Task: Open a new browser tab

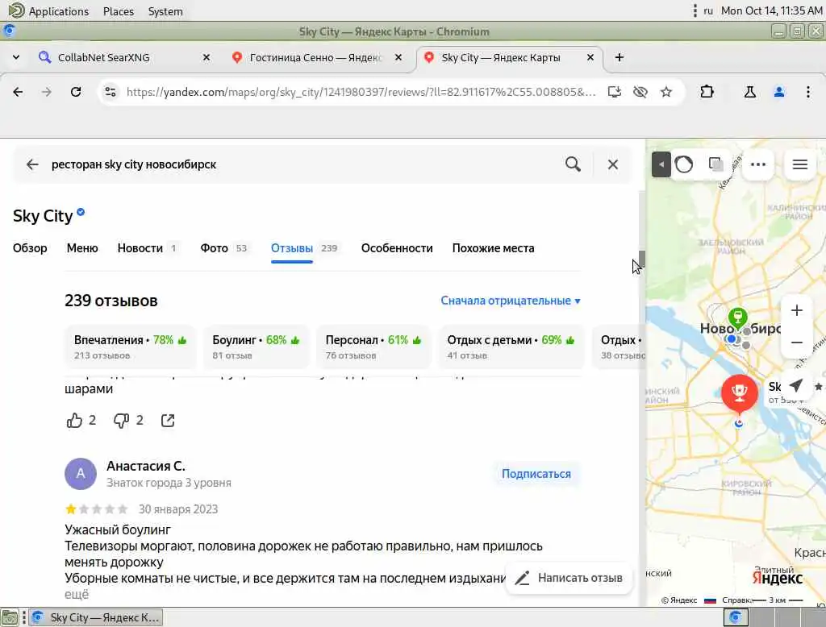Action: tap(619, 57)
